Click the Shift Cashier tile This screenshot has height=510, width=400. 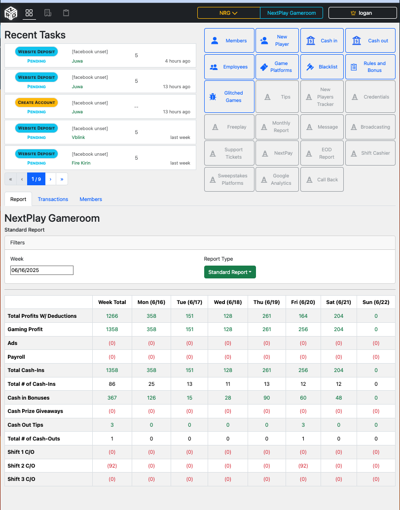370,153
